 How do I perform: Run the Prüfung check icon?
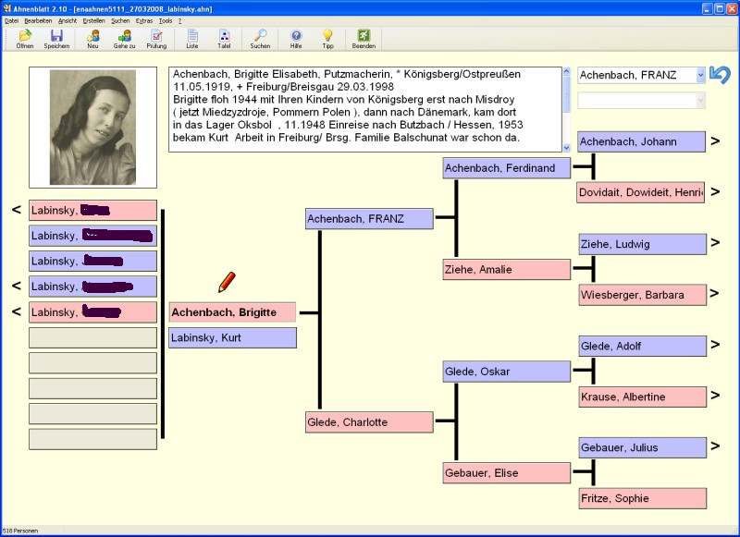coord(156,35)
